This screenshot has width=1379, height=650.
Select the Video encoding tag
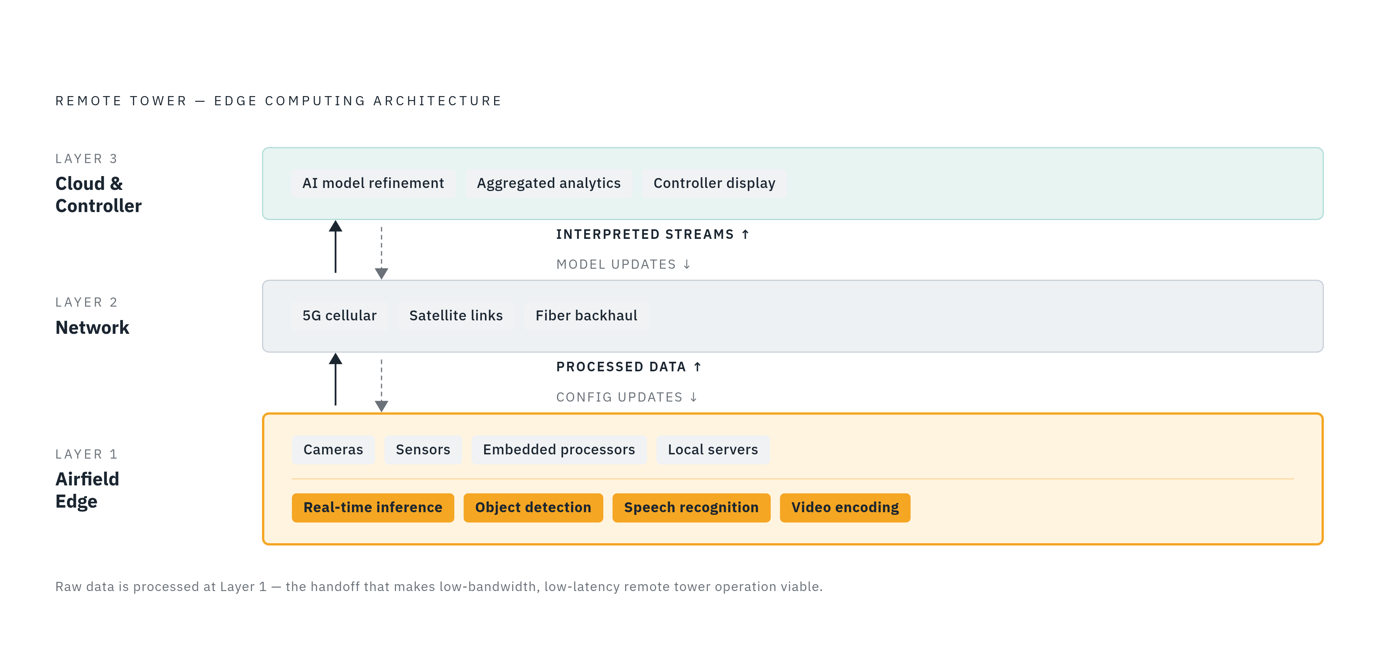pyautogui.click(x=845, y=508)
